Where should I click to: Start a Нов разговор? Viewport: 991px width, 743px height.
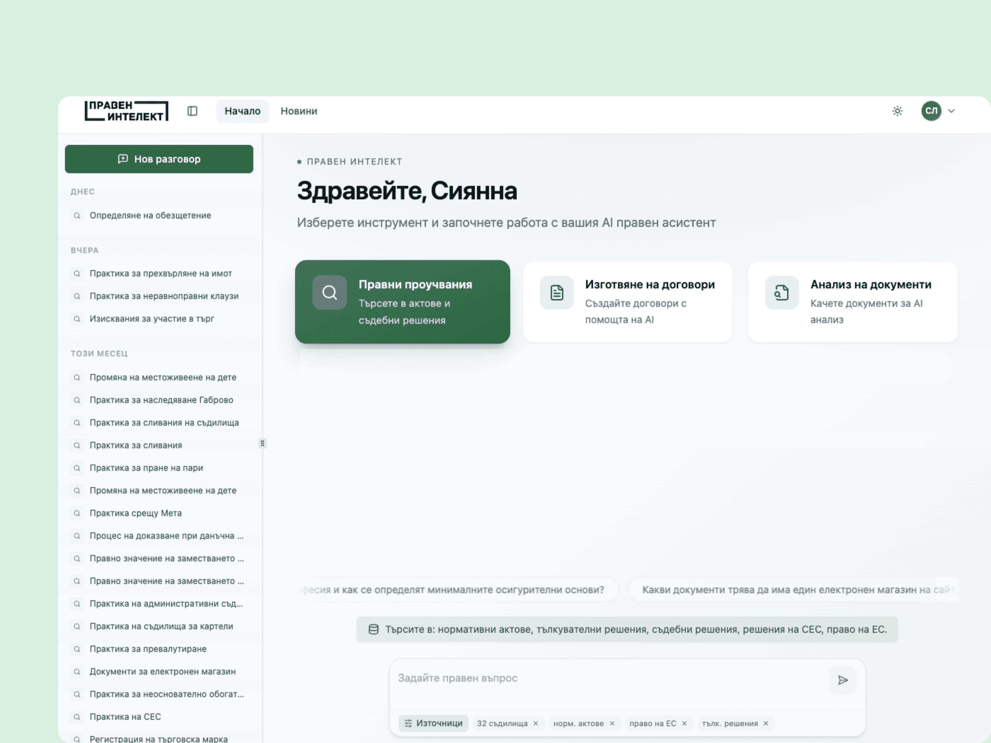click(159, 159)
